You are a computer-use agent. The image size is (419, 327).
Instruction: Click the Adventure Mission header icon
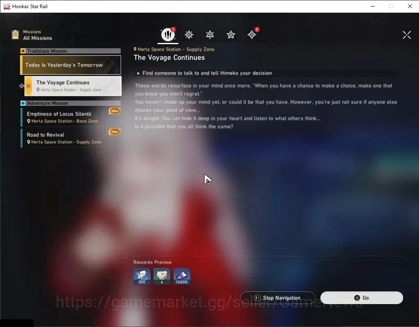pyautogui.click(x=23, y=103)
